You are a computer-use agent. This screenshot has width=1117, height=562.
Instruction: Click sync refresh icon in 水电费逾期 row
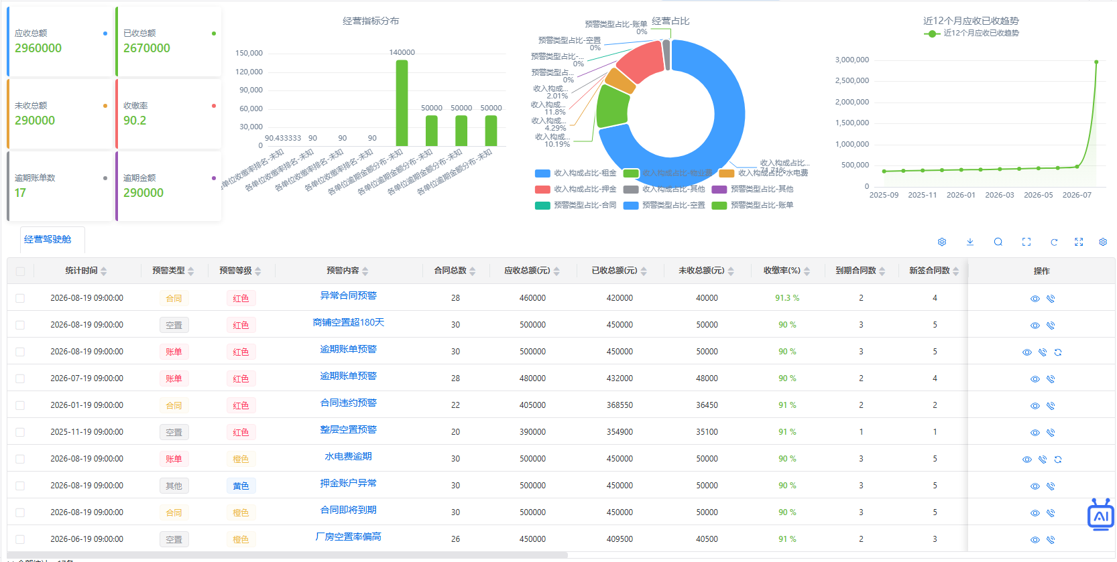click(x=1058, y=460)
